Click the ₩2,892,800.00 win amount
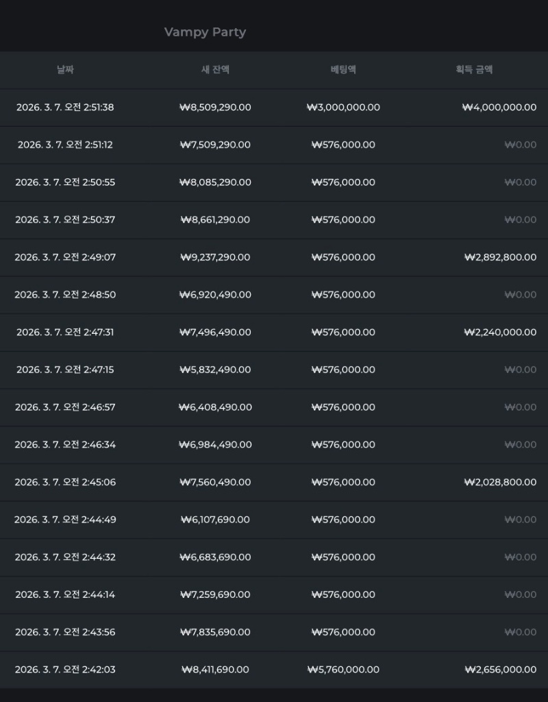This screenshot has height=702, width=548. tap(500, 258)
